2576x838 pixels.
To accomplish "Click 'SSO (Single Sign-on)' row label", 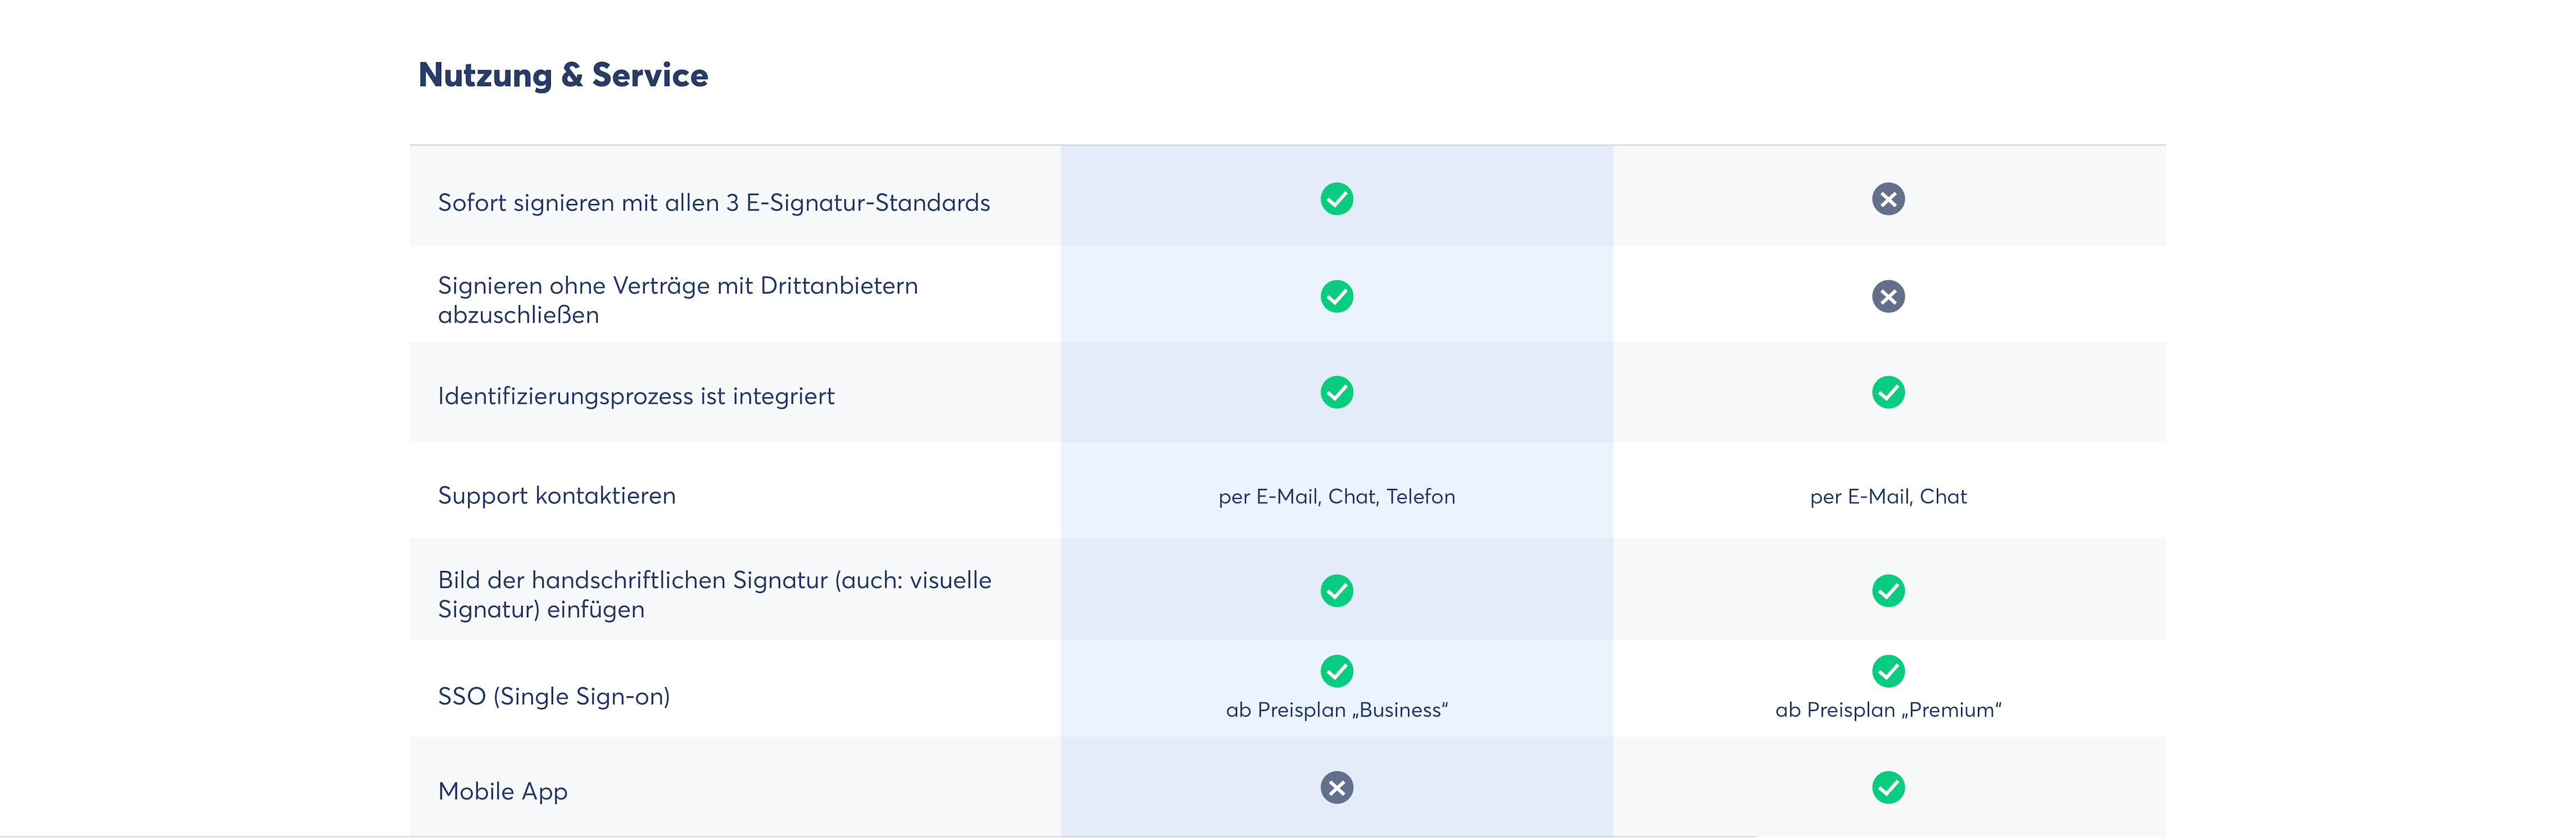I will tap(554, 696).
